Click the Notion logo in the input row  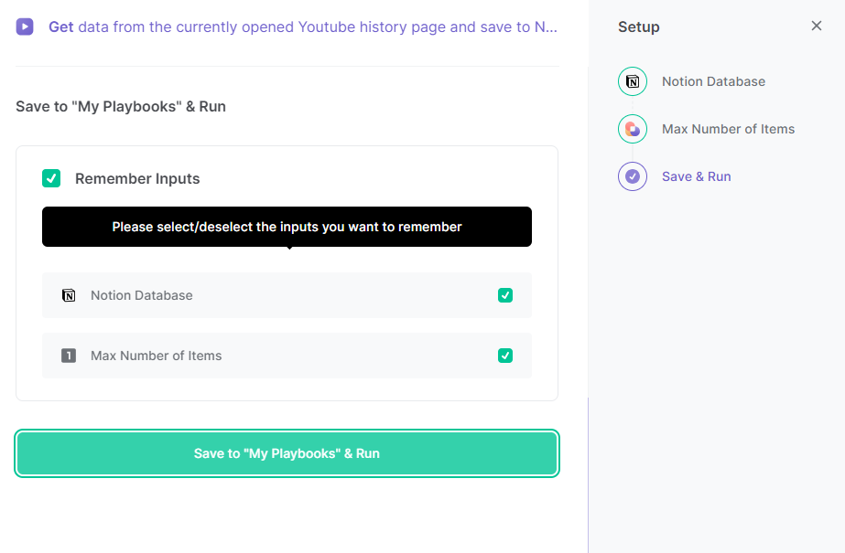[x=69, y=295]
